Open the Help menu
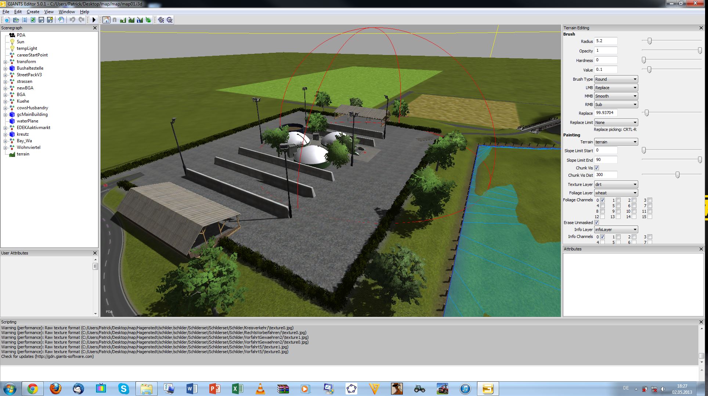This screenshot has width=708, height=396. [84, 12]
